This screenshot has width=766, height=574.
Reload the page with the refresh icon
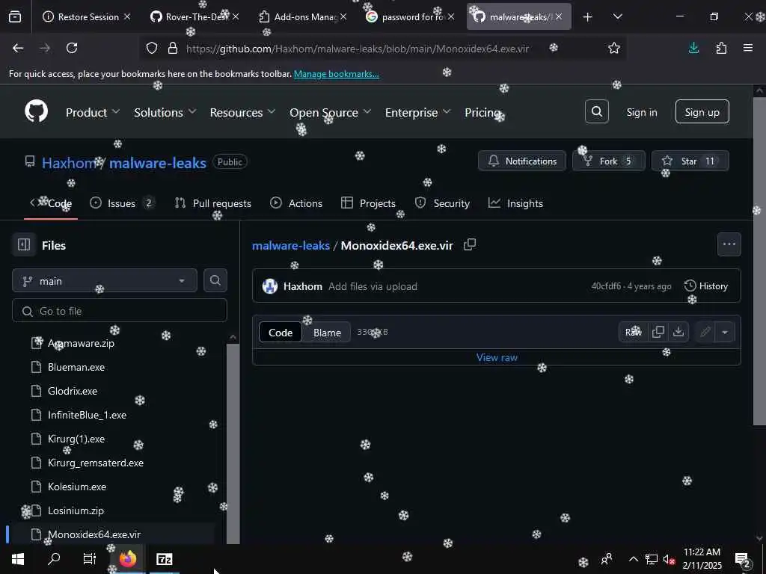(x=72, y=48)
